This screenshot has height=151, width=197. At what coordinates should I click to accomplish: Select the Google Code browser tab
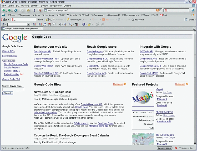point(22,28)
